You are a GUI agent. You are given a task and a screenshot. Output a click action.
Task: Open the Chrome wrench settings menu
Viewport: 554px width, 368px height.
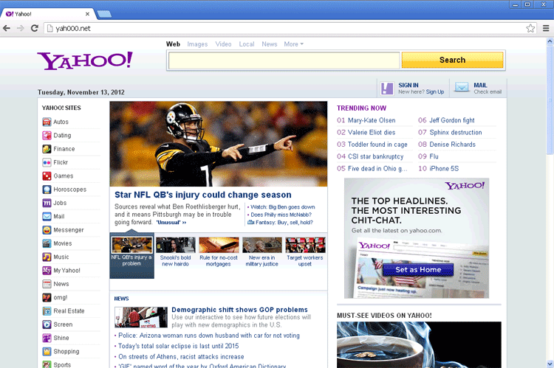point(544,28)
